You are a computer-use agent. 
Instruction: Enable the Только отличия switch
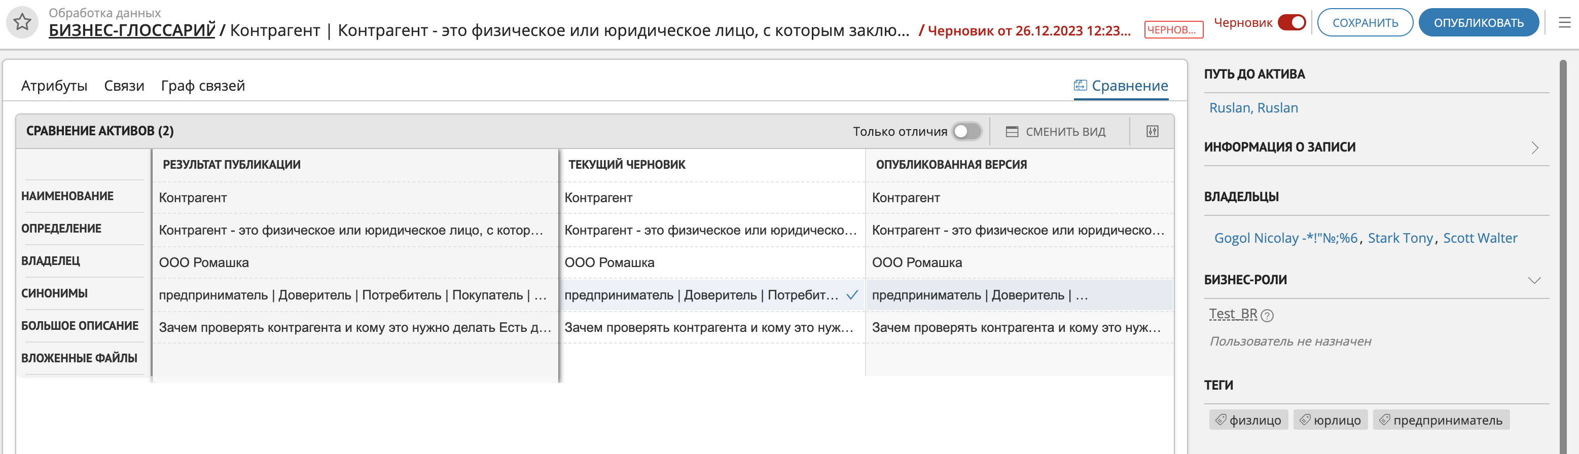click(966, 131)
